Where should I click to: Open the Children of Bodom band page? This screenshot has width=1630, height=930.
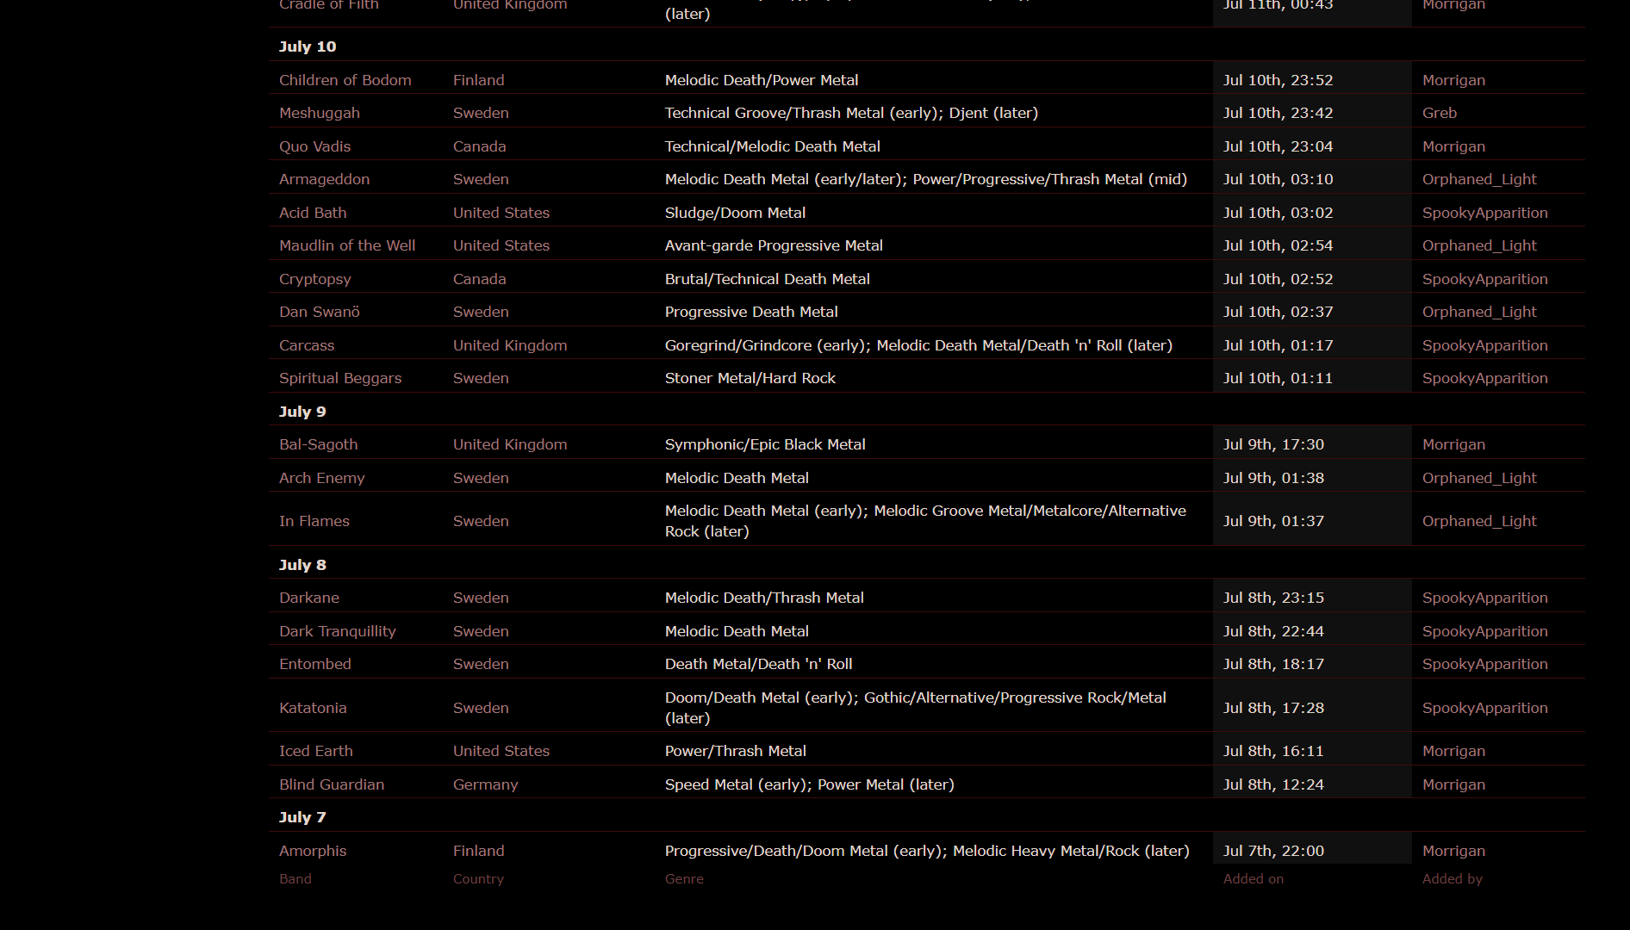(x=345, y=80)
